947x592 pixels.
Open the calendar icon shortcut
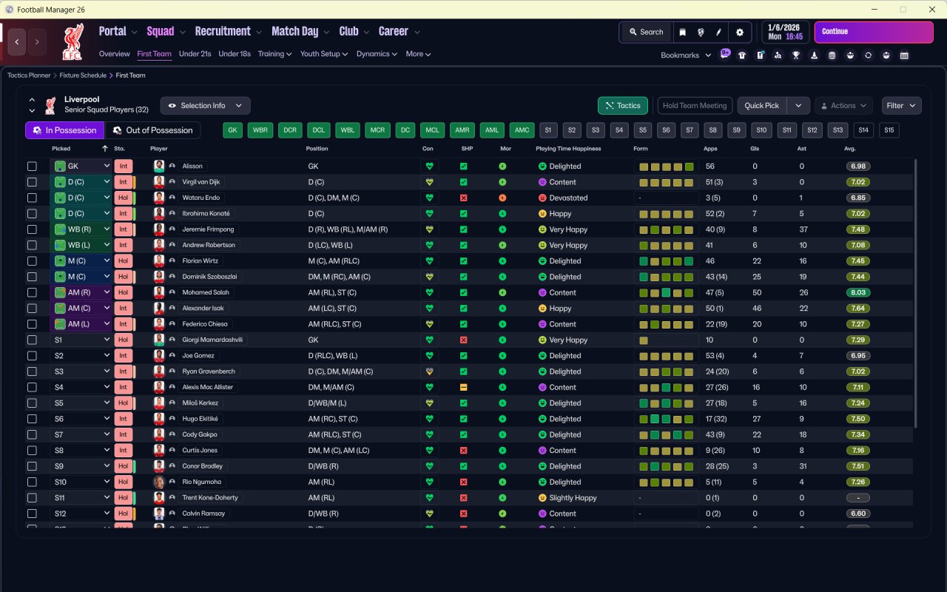pyautogui.click(x=904, y=55)
